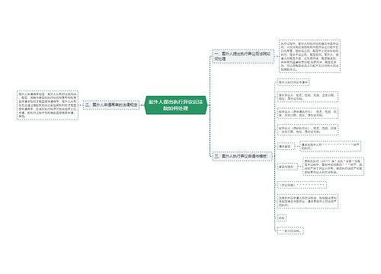Screen dimensions: 381x274
Task: Select the 请求事项 node
Action: (x=286, y=146)
